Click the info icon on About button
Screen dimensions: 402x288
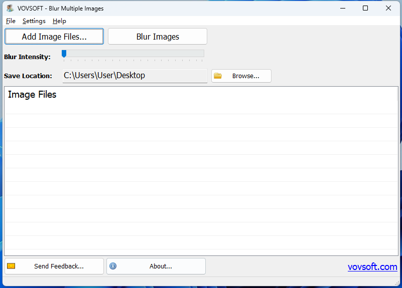113,266
